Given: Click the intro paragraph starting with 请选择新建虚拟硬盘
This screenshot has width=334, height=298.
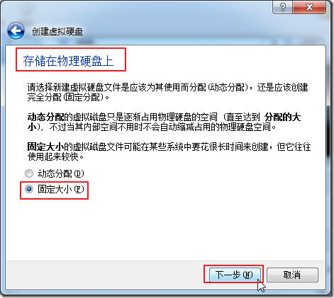Looking at the screenshot, I should tap(167, 92).
